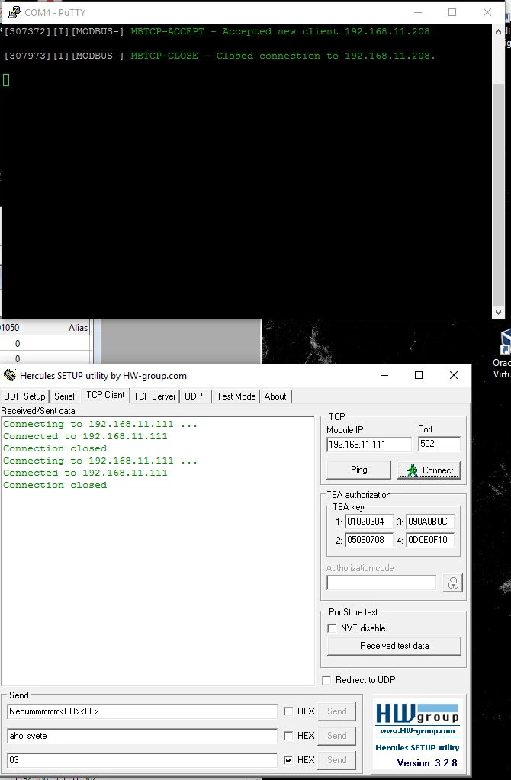This screenshot has height=780, width=511.
Task: Click send field containing ahoj svete
Action: (143, 736)
